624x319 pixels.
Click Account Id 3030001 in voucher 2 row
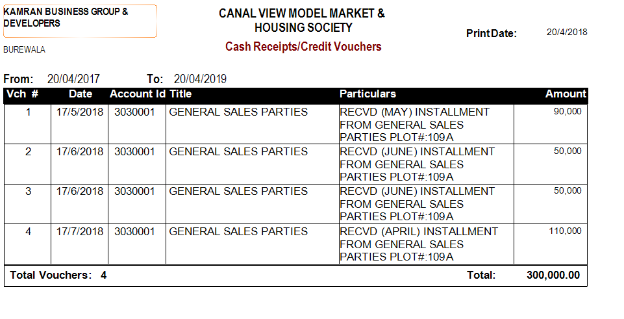135,152
